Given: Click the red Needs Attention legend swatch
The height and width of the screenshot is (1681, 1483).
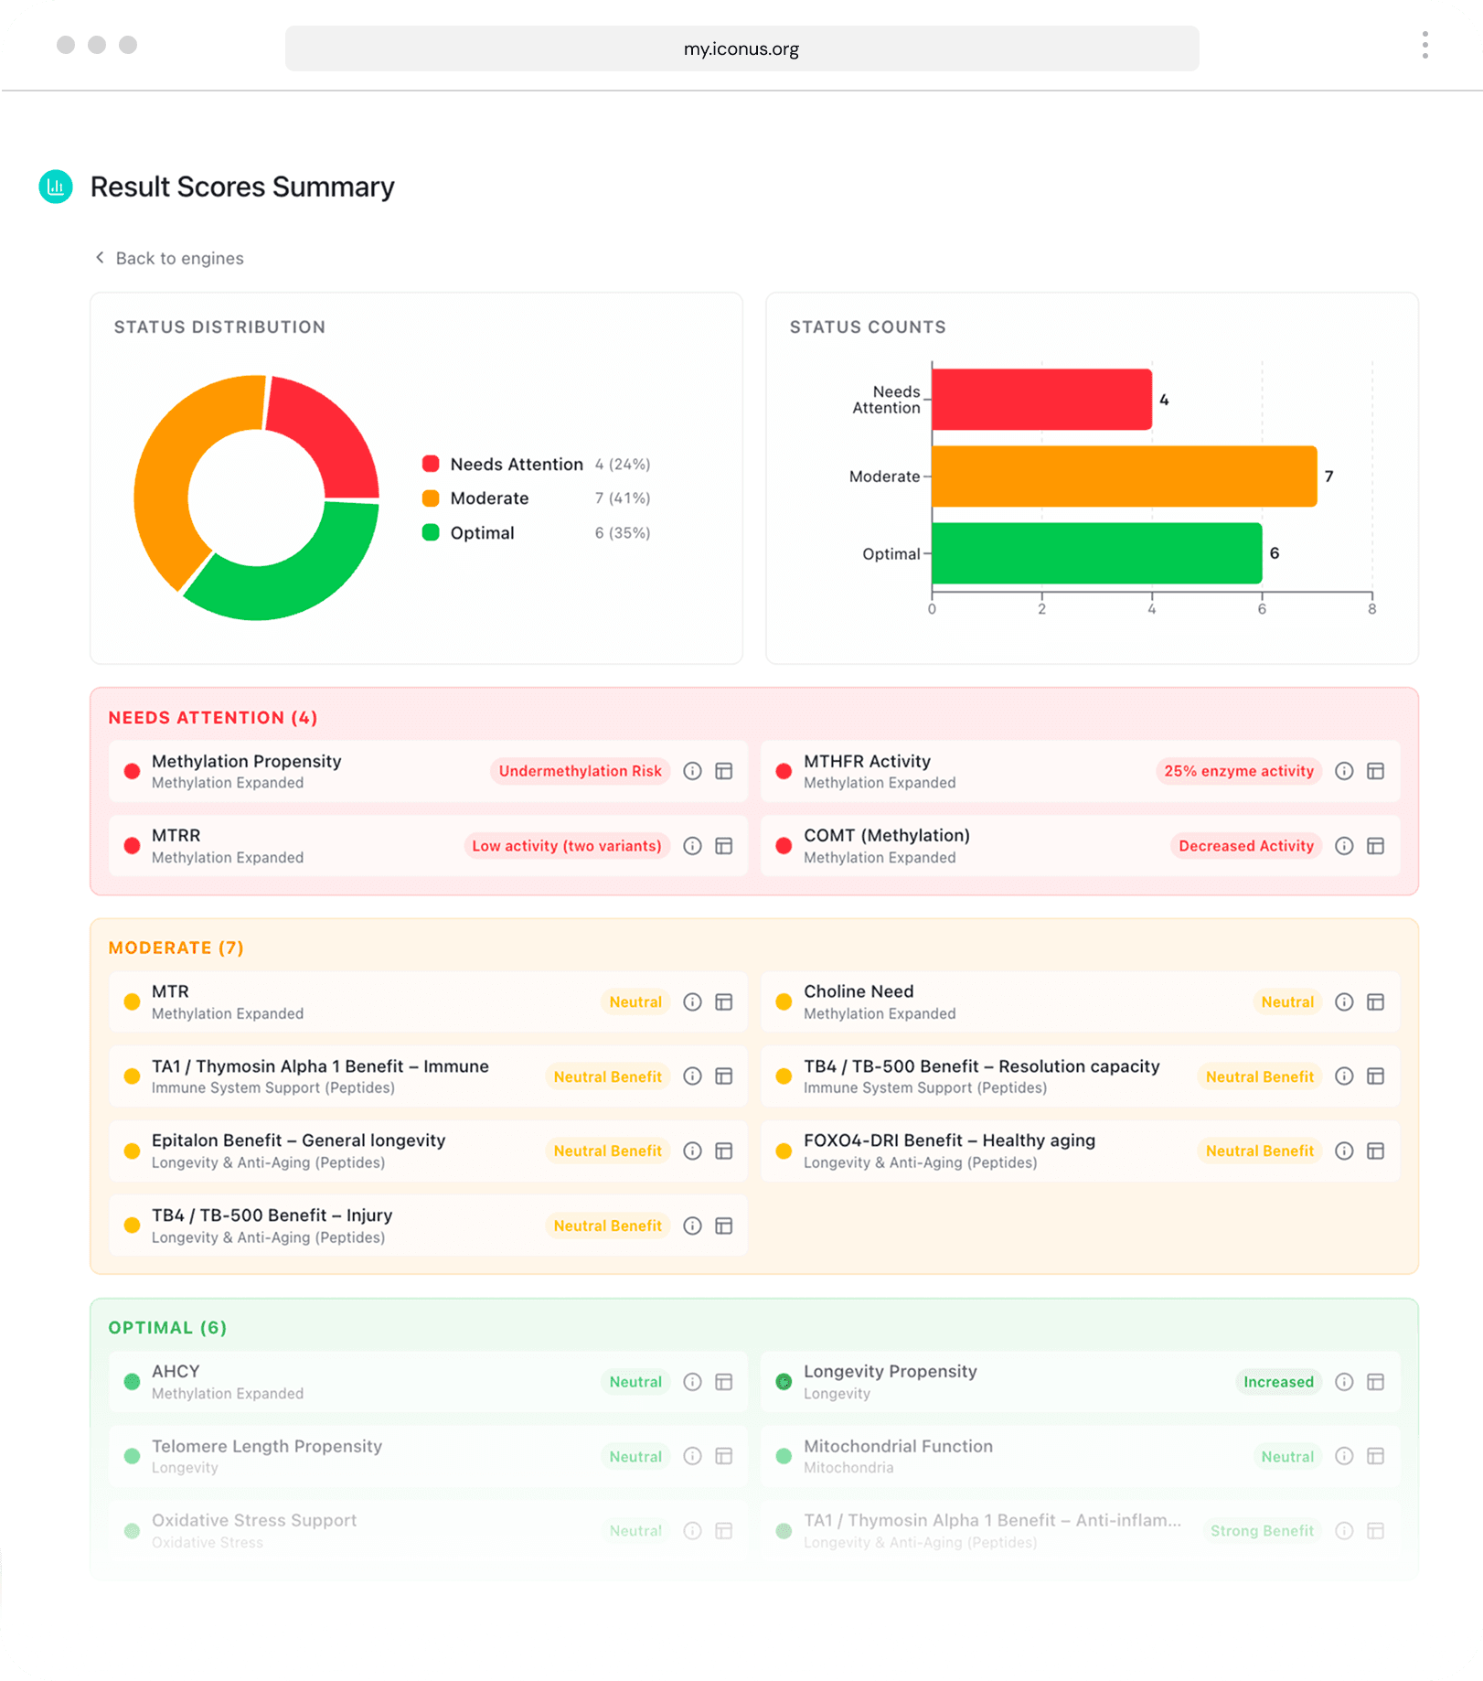Looking at the screenshot, I should 431,464.
